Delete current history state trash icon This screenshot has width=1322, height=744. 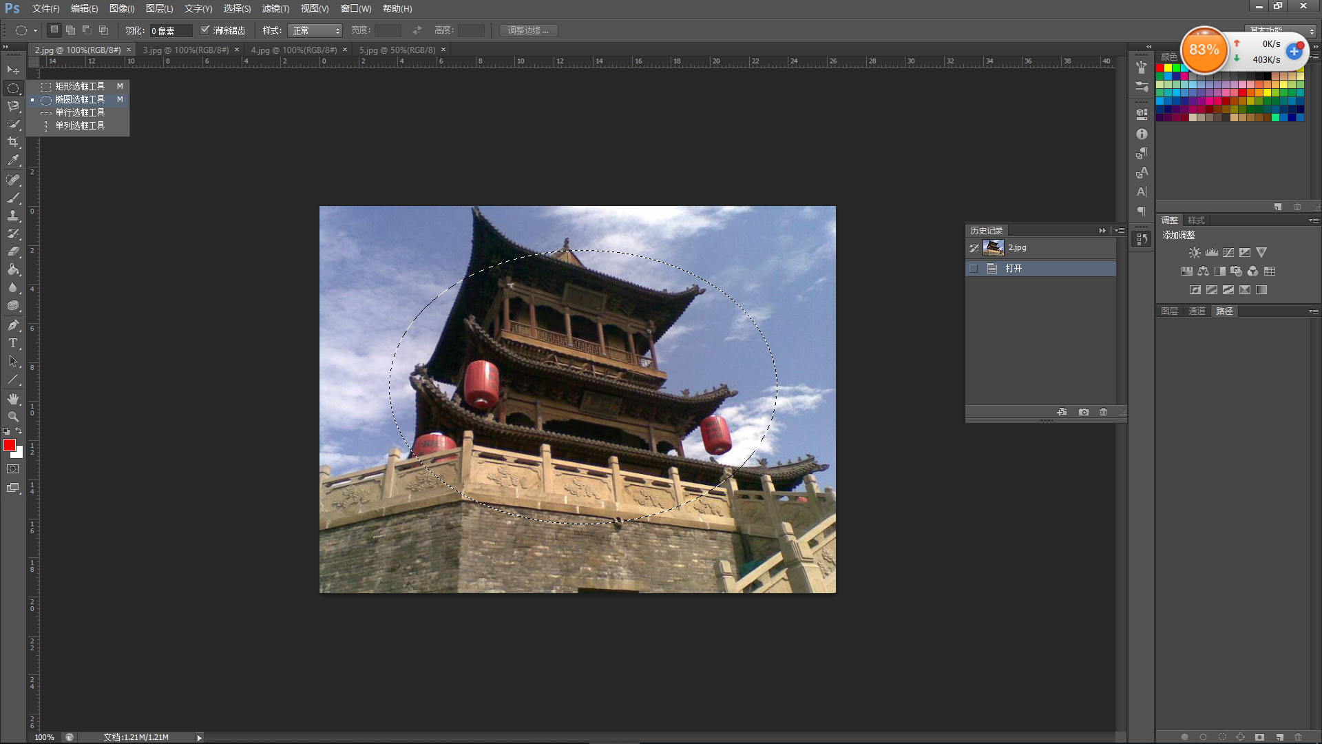pos(1104,412)
